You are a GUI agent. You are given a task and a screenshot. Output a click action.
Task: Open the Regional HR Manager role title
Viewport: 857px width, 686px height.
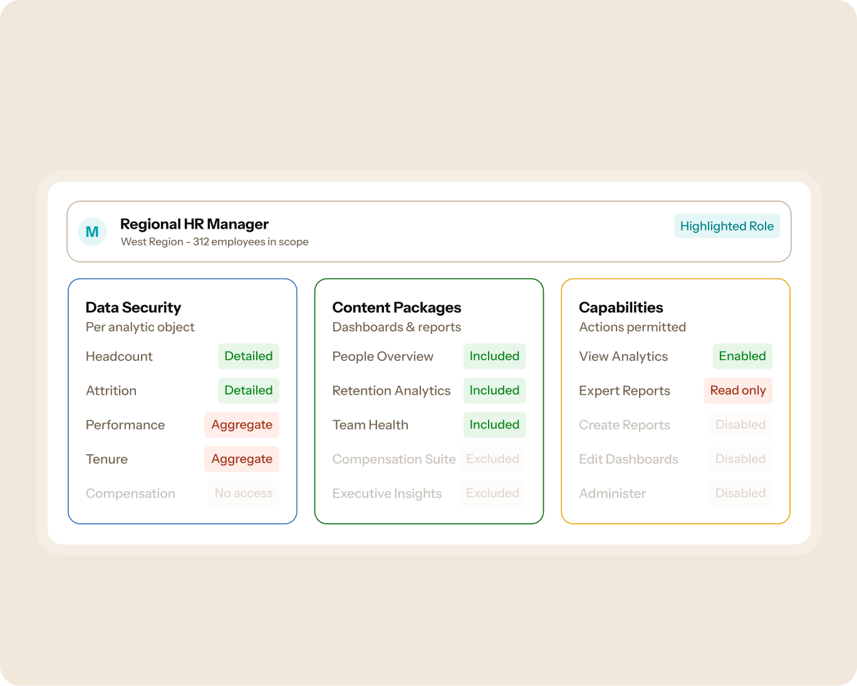pos(194,224)
